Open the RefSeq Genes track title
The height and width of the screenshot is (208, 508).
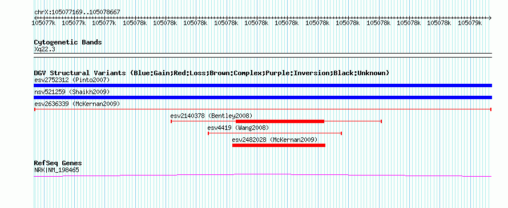(x=58, y=164)
